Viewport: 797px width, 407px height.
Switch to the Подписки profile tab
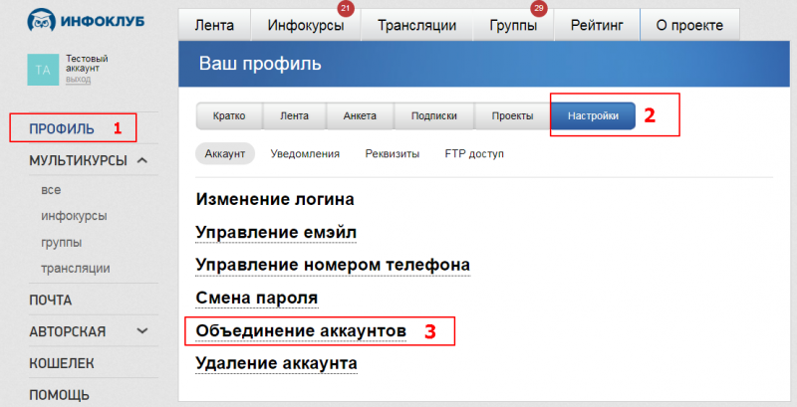434,115
